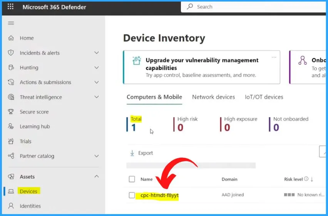
Task: Click in the Search box
Action: point(253,7)
